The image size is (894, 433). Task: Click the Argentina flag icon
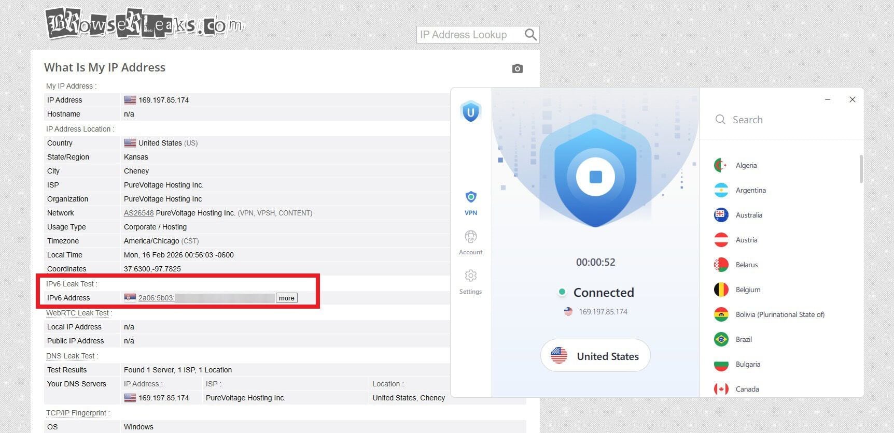pyautogui.click(x=721, y=190)
